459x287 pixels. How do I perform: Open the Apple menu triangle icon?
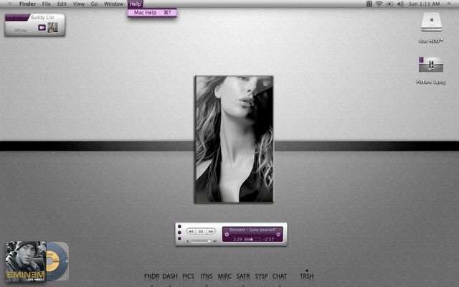click(x=9, y=4)
